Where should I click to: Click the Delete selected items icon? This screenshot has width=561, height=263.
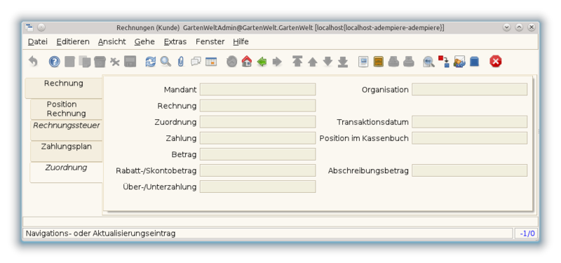coord(115,62)
